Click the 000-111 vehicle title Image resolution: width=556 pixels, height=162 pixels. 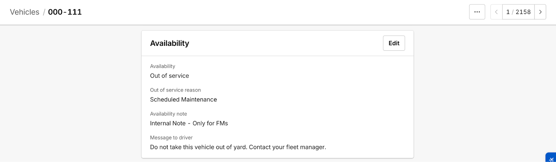[x=65, y=12]
